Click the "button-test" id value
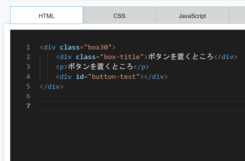The width and height of the screenshot is (245, 161). (114, 77)
